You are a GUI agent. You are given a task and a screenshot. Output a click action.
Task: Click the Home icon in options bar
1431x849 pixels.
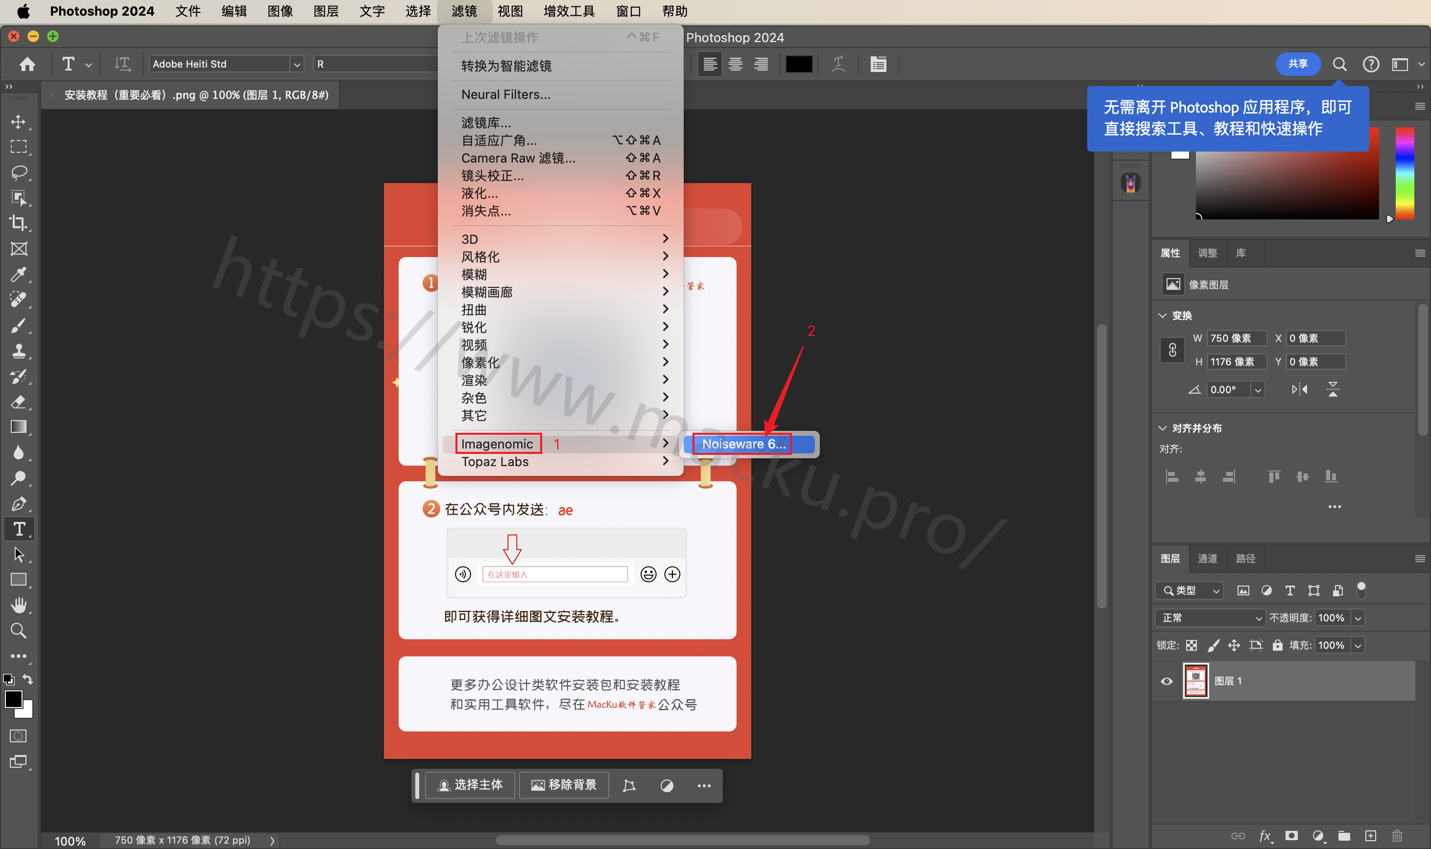[x=27, y=64]
